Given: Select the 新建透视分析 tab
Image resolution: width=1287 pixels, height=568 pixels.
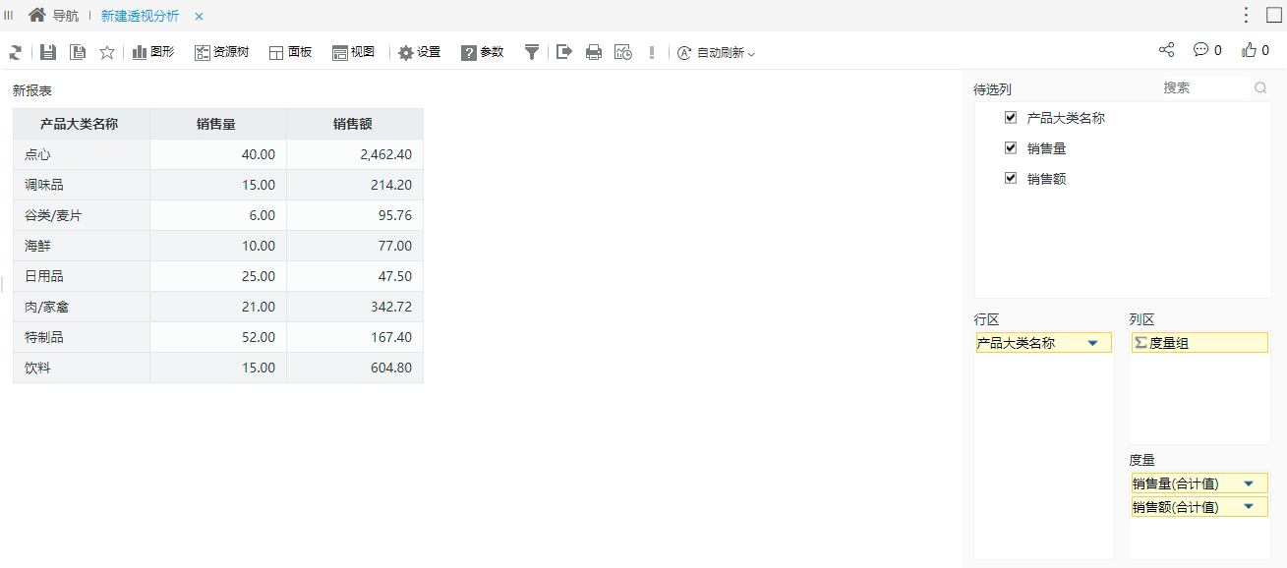Looking at the screenshot, I should (x=141, y=16).
